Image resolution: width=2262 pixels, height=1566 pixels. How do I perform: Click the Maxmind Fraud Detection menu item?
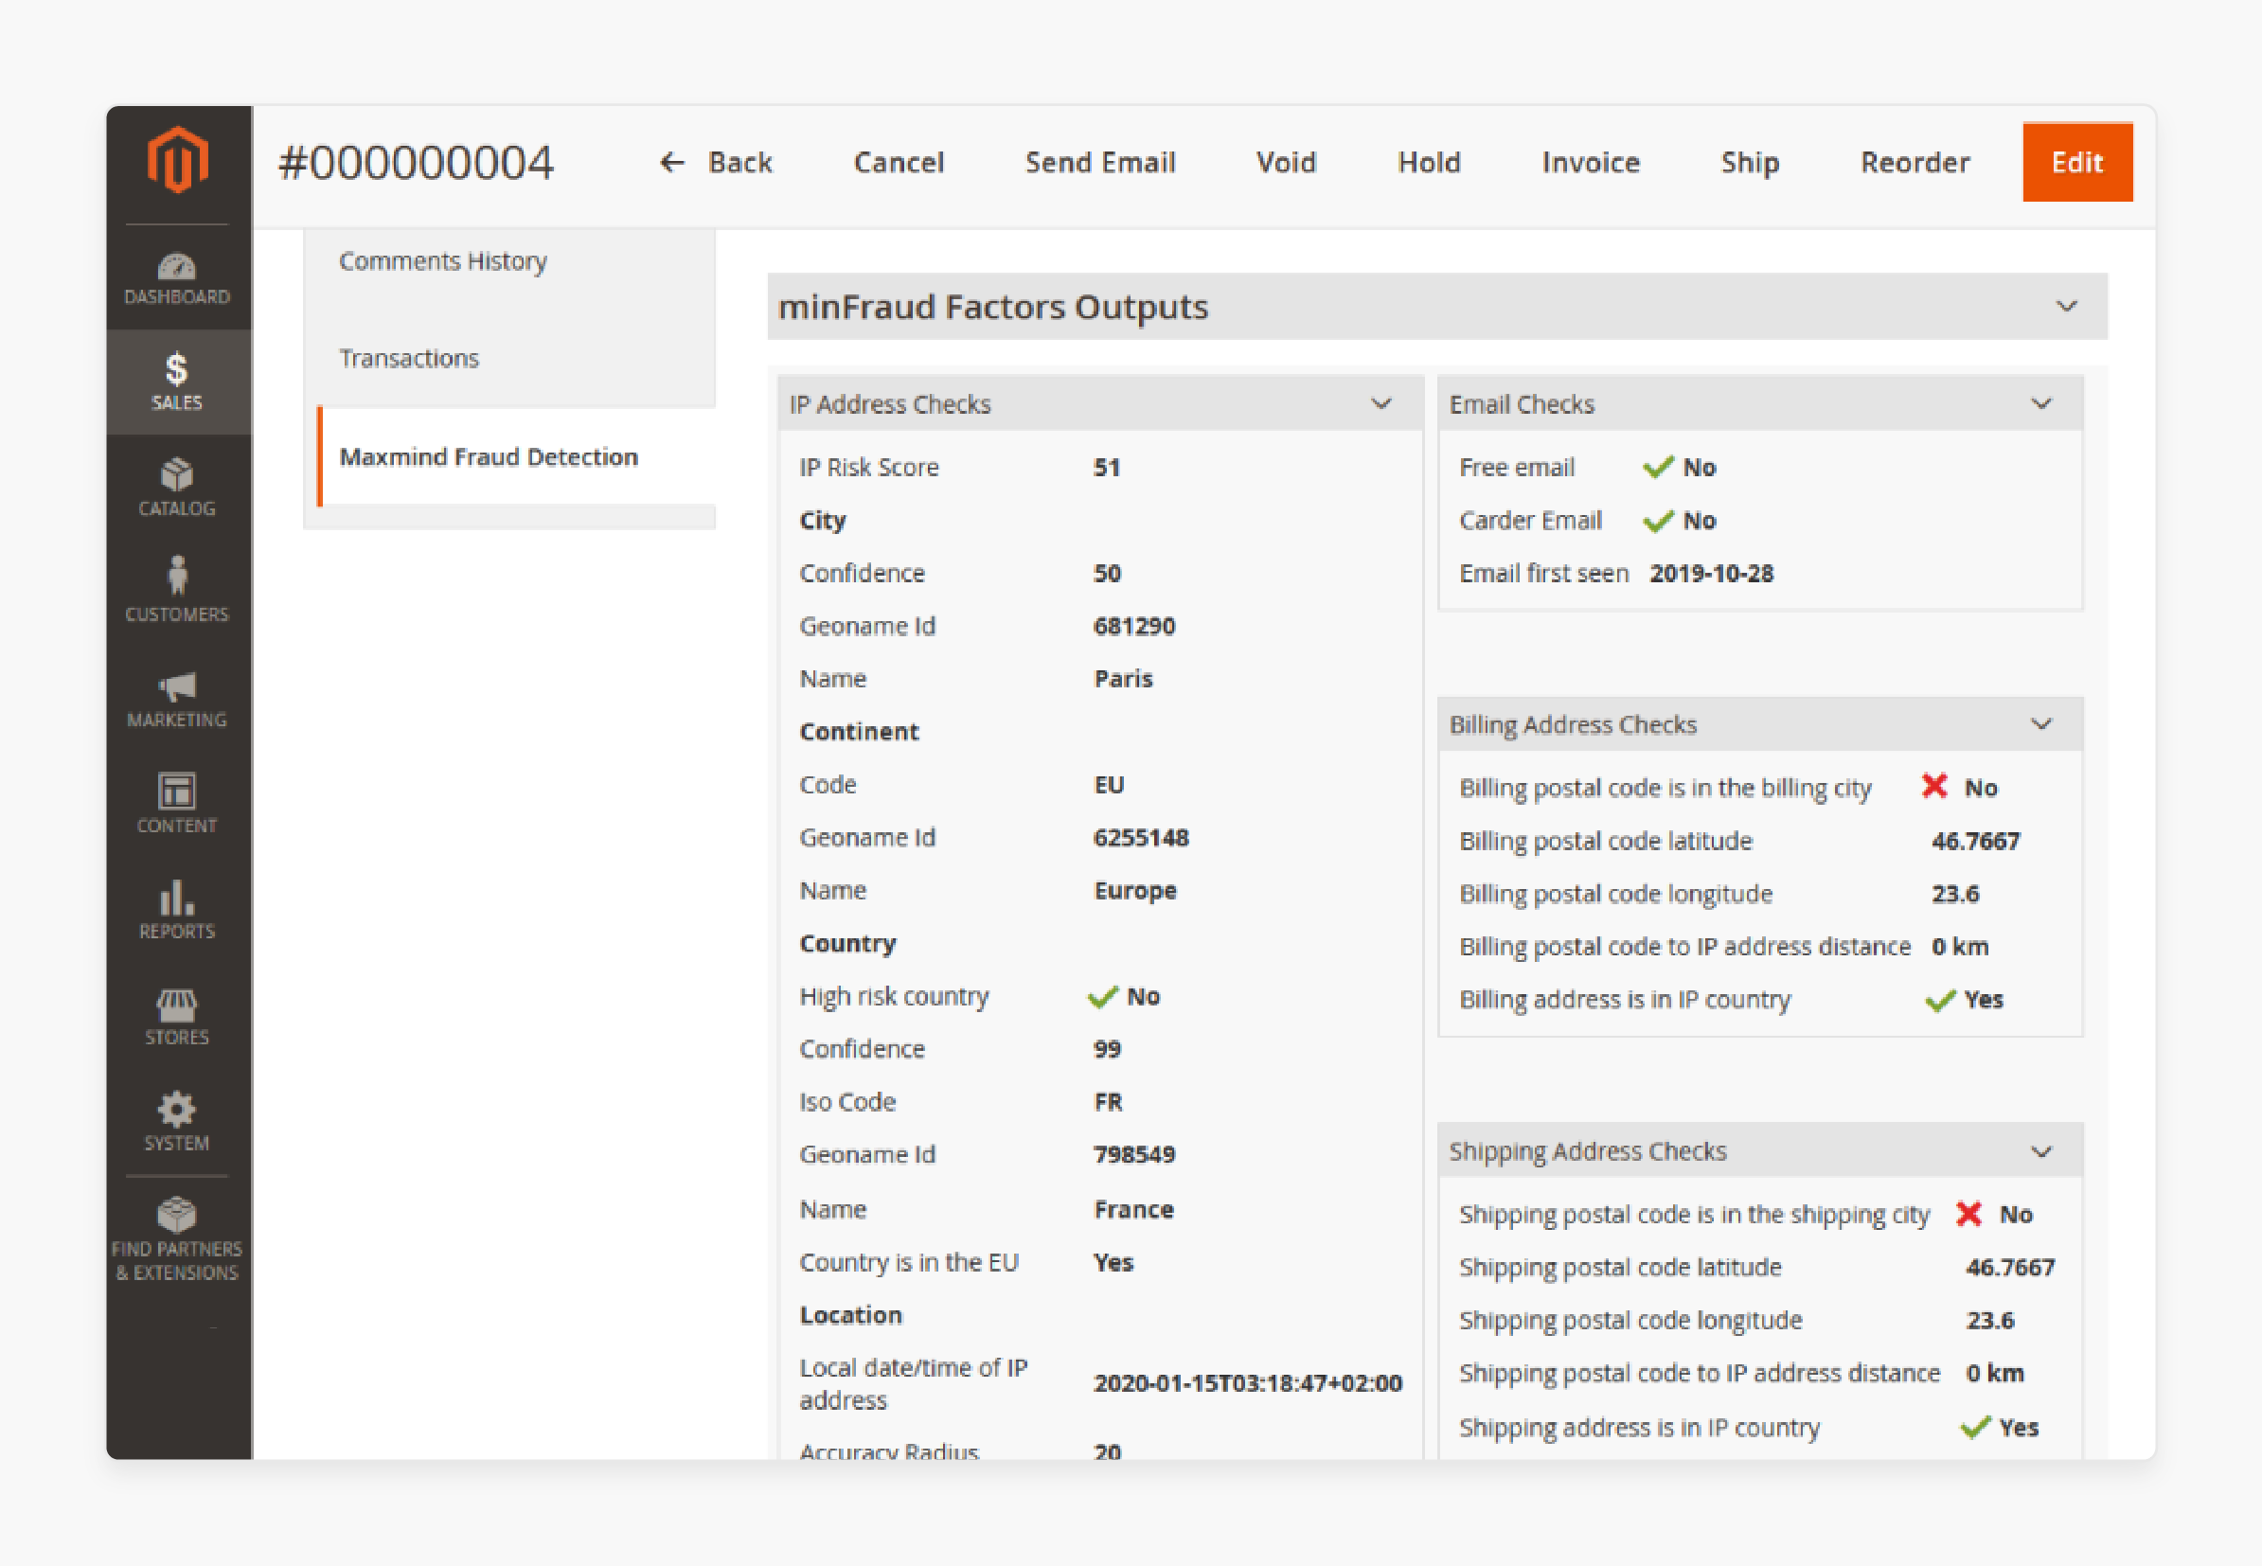[x=487, y=455]
